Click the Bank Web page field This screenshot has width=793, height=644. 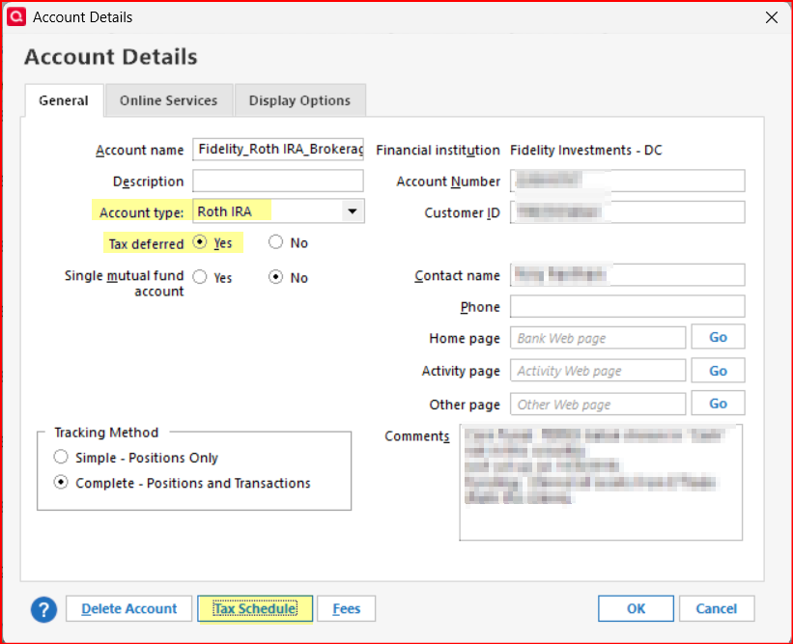click(x=598, y=338)
